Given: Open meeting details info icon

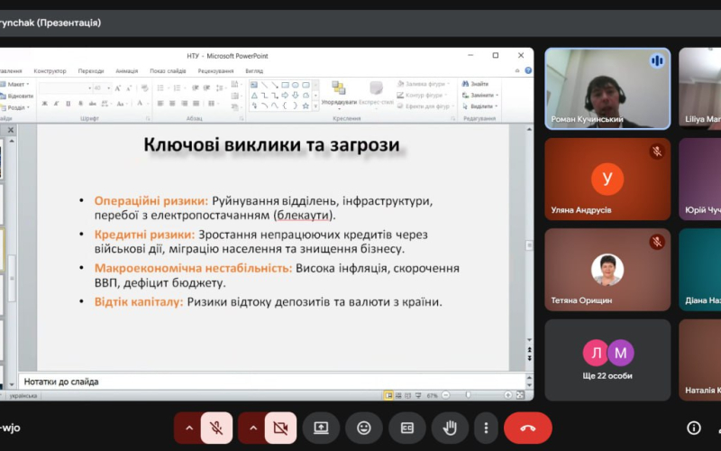Looking at the screenshot, I should 694,428.
